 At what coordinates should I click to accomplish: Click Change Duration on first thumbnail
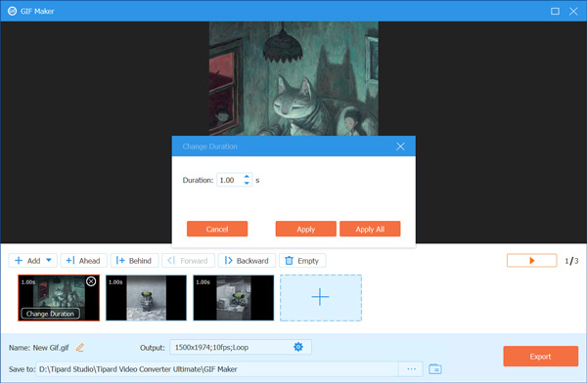coord(51,314)
